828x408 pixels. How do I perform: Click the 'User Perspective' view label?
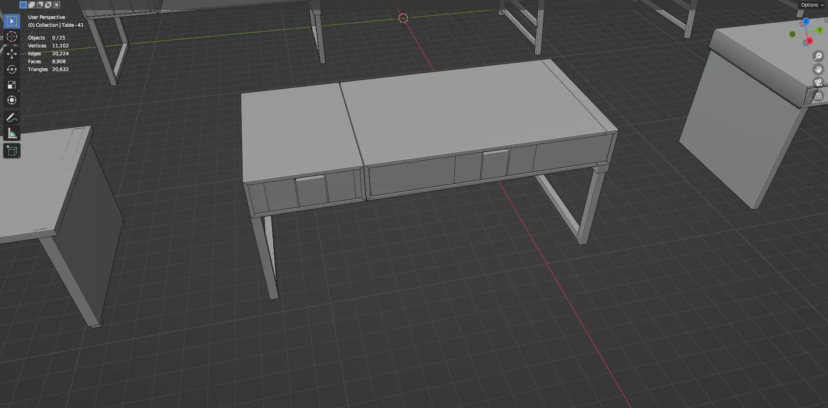[46, 17]
